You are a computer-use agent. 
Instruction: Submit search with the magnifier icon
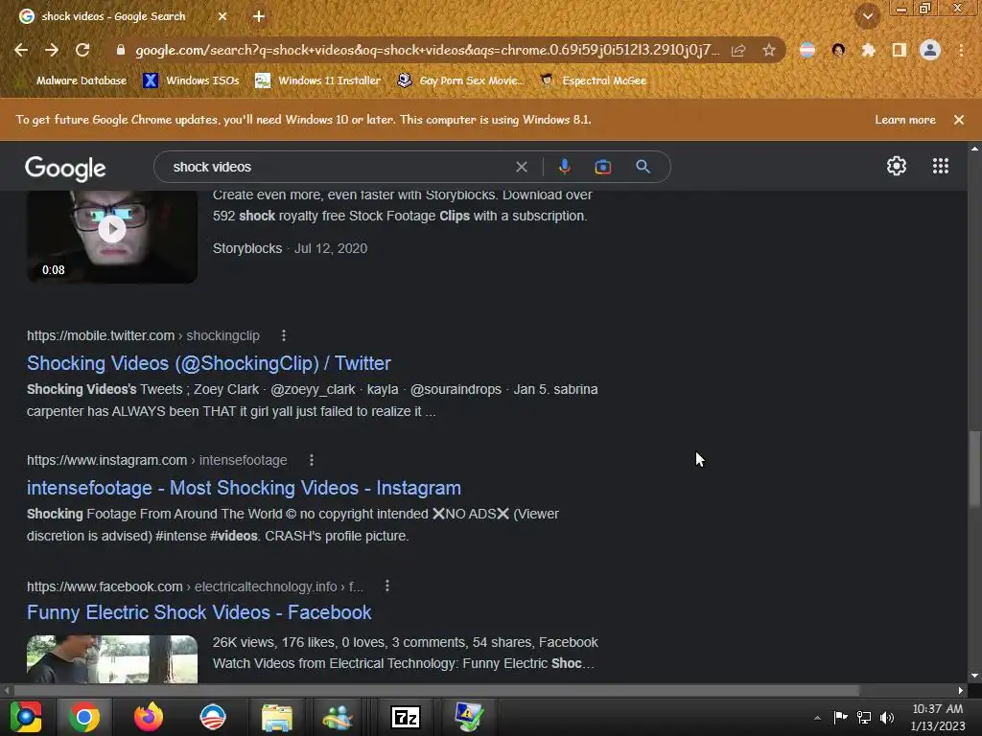coord(643,167)
